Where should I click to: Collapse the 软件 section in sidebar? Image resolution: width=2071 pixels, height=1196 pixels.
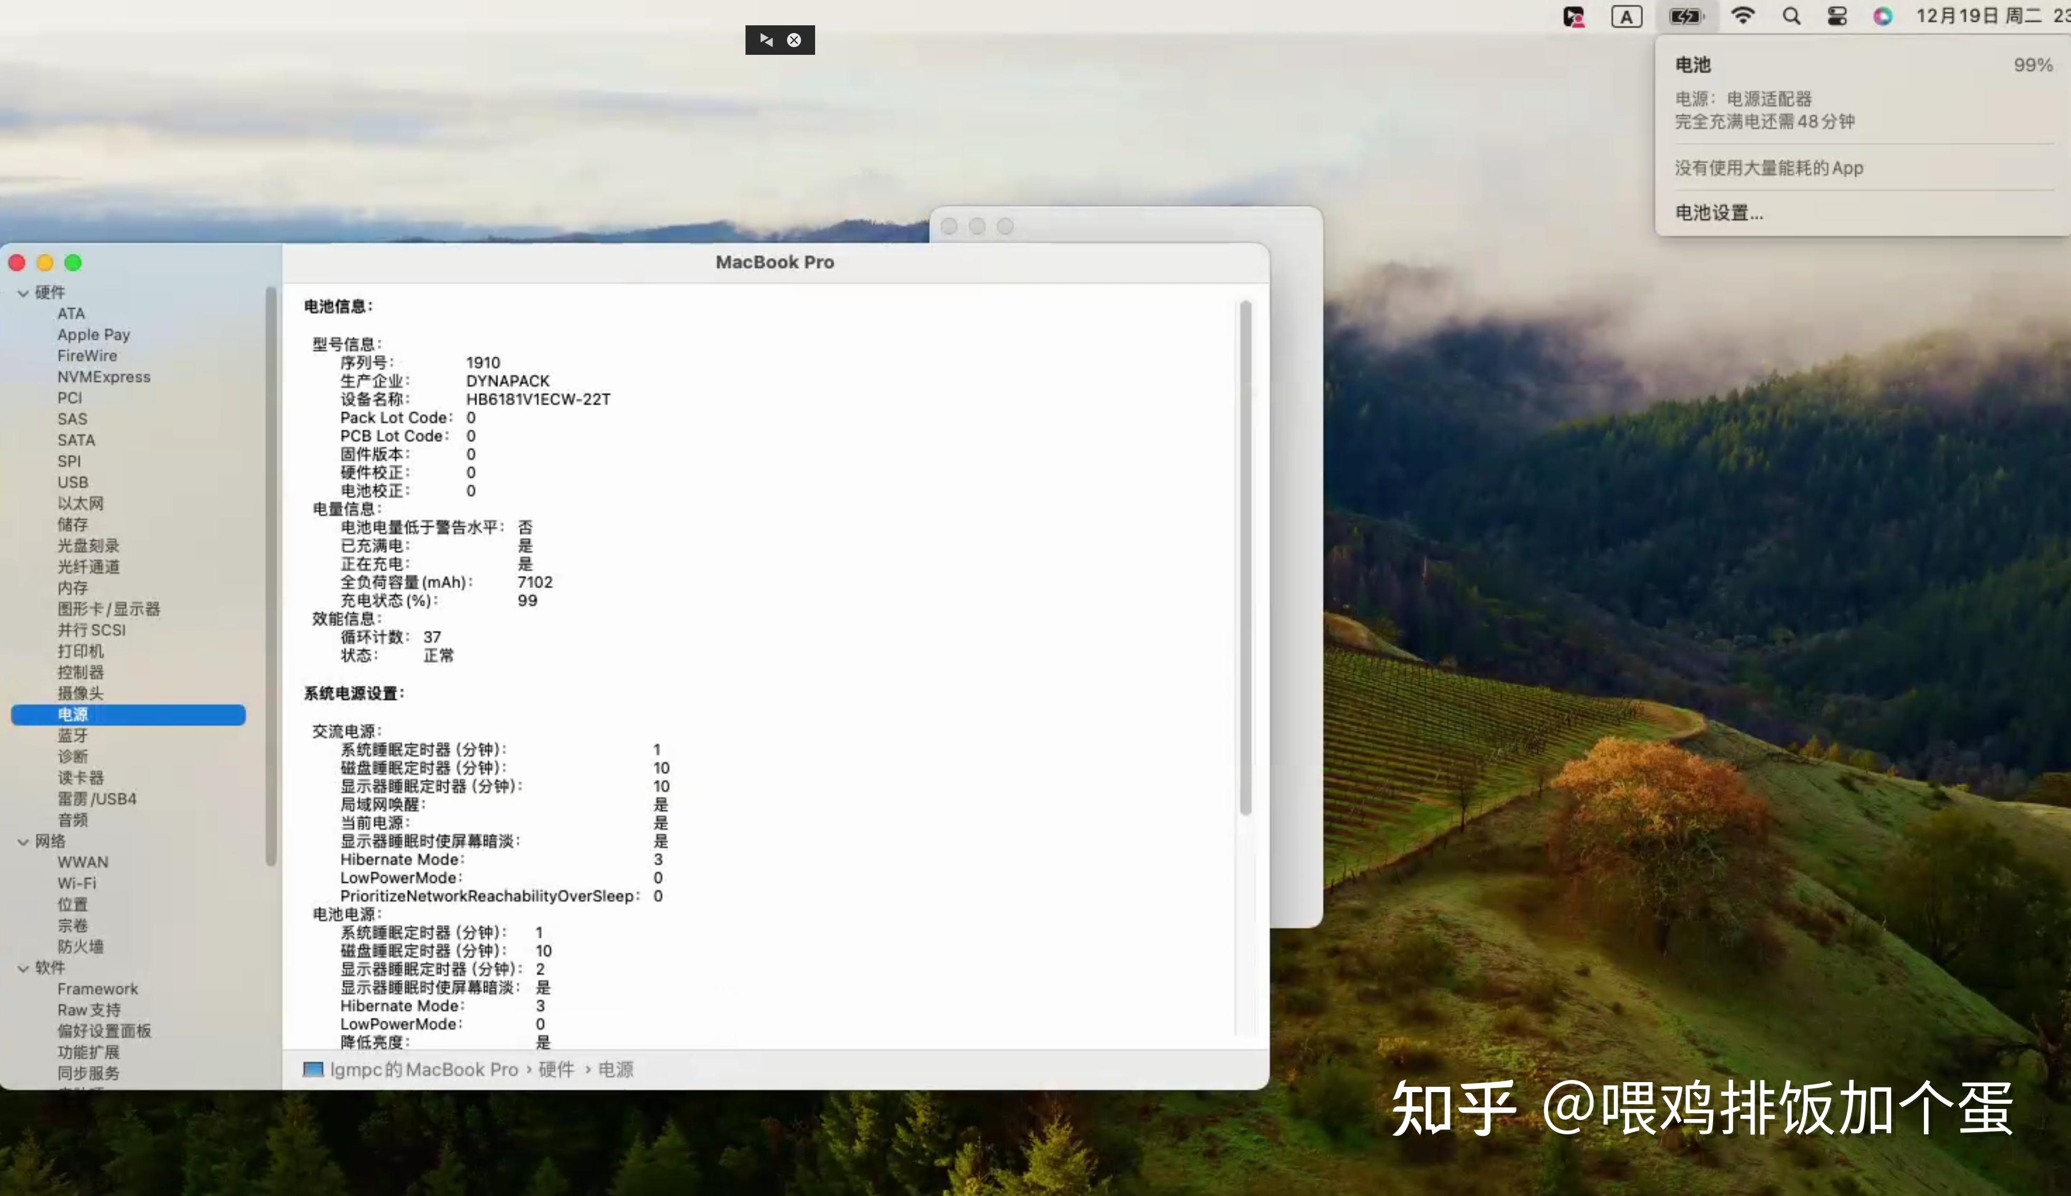click(23, 968)
